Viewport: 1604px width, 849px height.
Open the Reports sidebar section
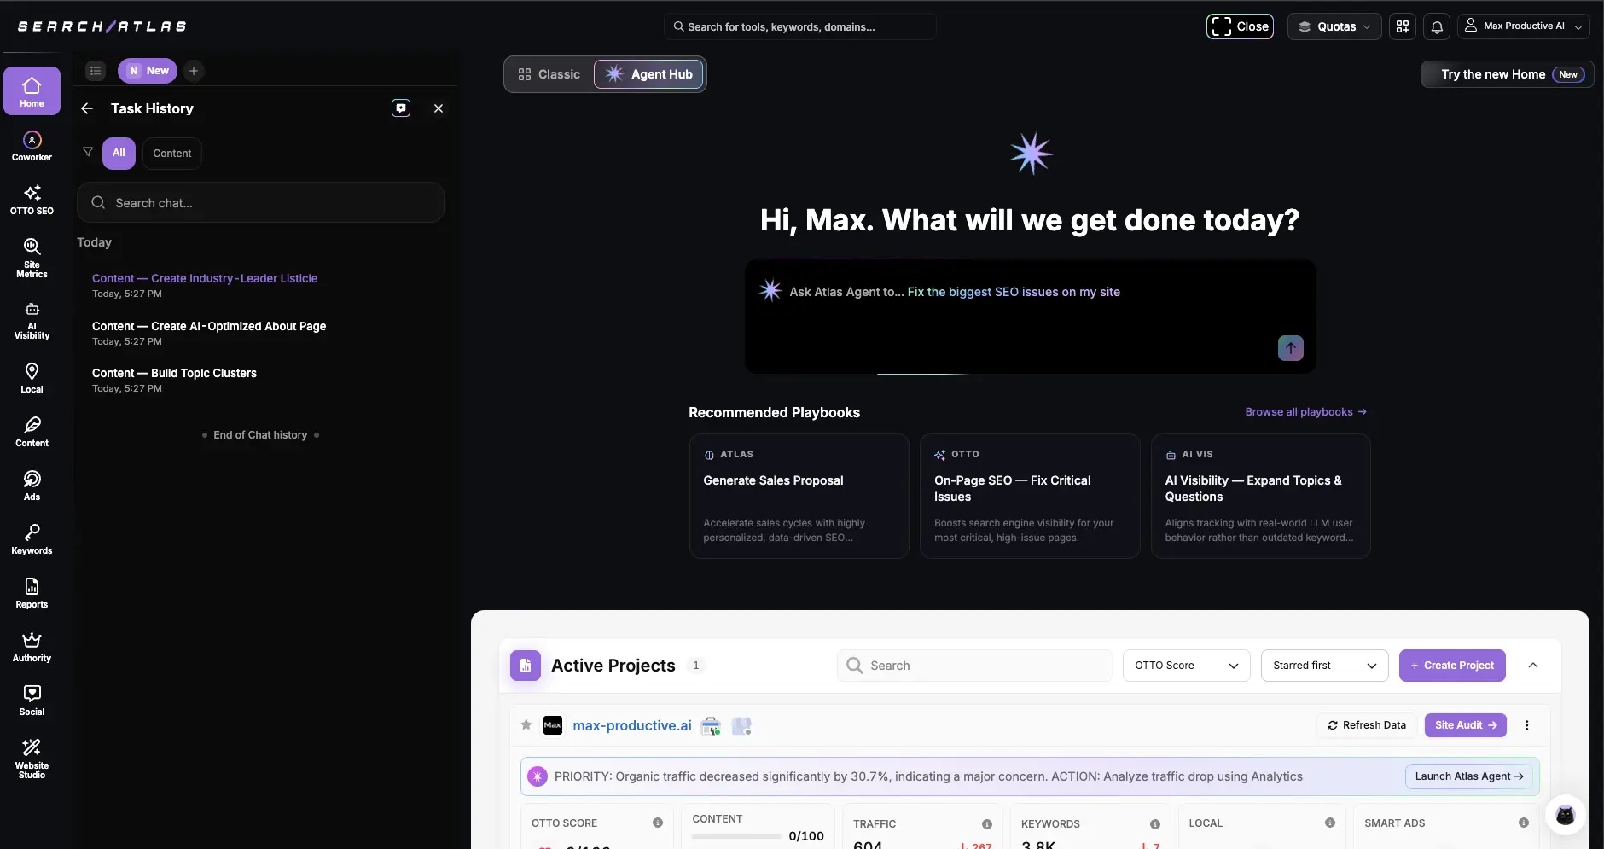point(32,593)
